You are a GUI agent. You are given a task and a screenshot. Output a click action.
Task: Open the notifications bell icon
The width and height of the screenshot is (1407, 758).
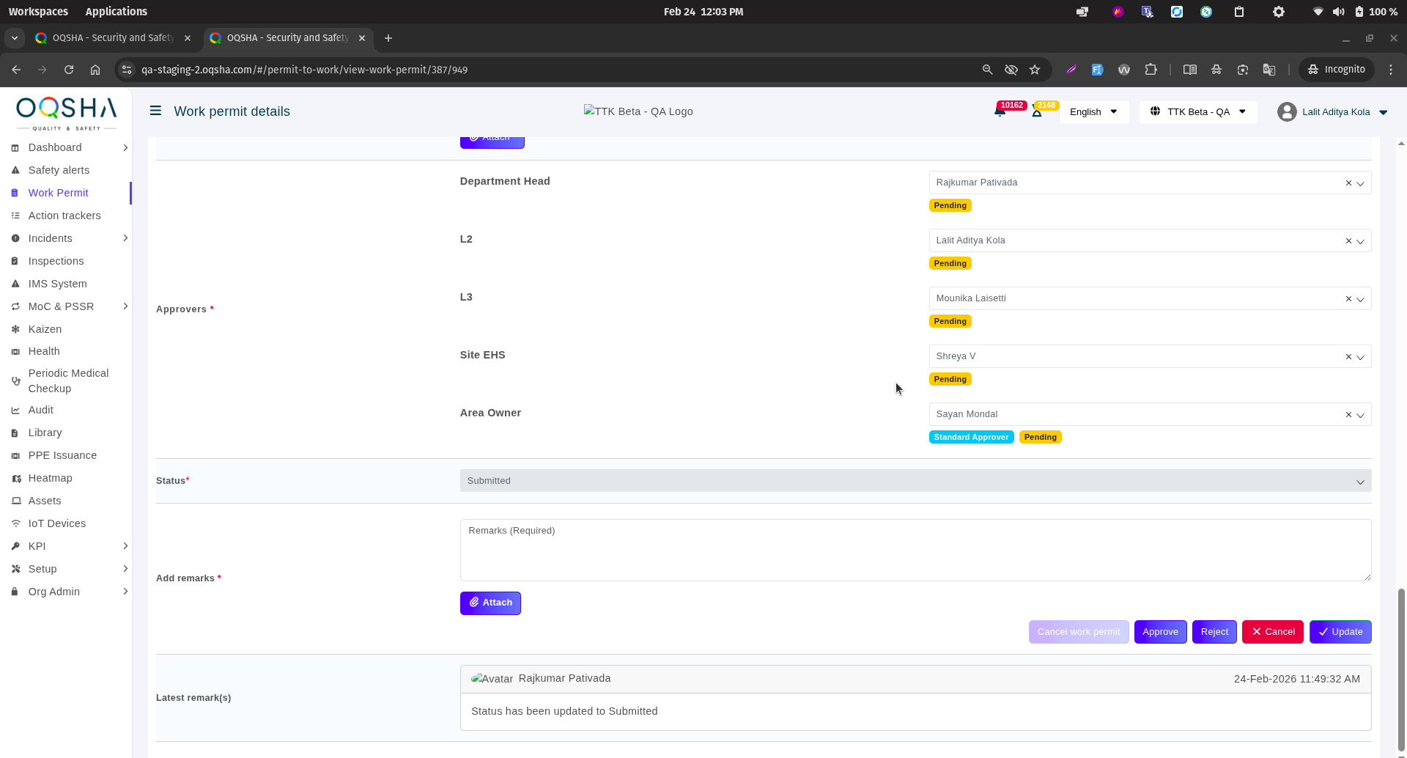point(1000,111)
